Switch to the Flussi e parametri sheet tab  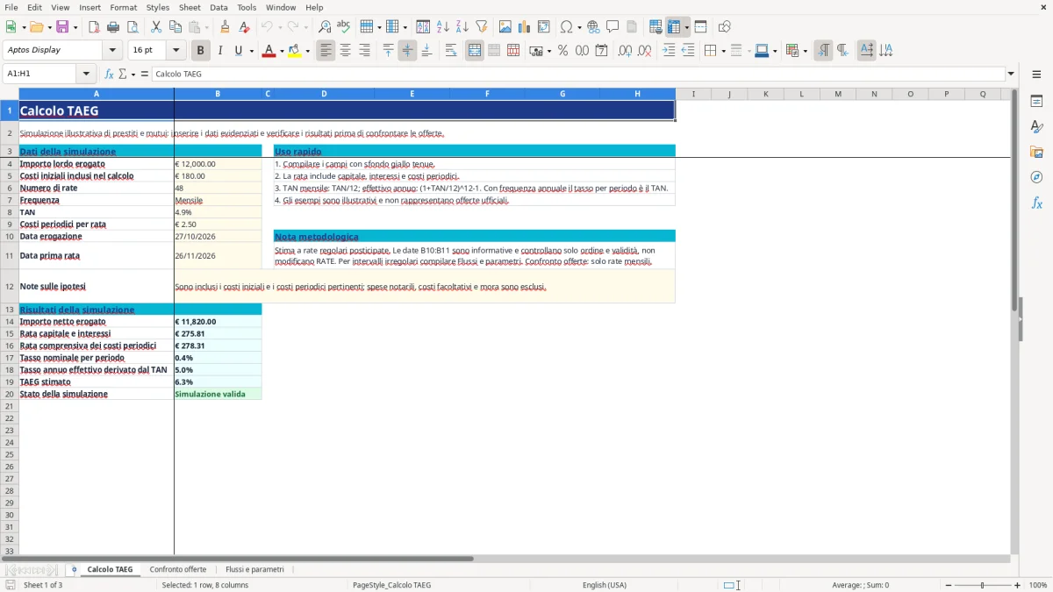click(254, 569)
